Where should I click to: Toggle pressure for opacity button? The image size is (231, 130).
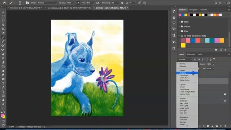(78, 3)
